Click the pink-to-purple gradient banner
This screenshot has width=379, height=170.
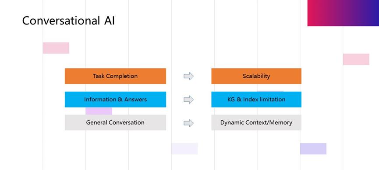click(343, 13)
